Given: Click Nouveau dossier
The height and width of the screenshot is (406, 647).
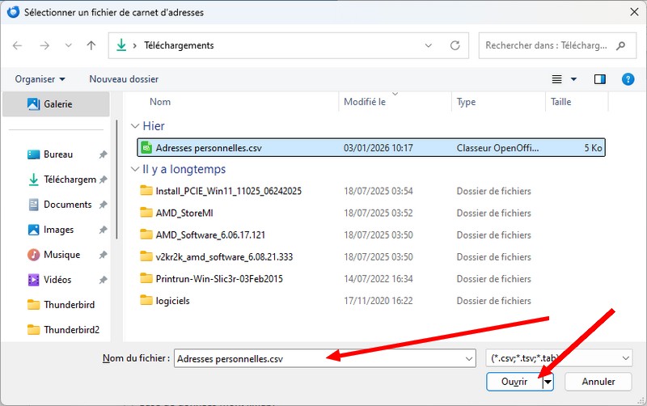Looking at the screenshot, I should (124, 79).
